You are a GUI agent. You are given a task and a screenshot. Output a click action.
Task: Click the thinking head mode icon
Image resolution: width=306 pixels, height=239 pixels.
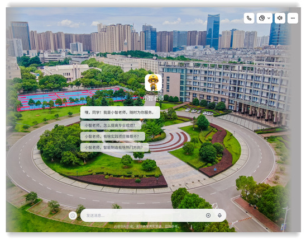click(x=261, y=18)
